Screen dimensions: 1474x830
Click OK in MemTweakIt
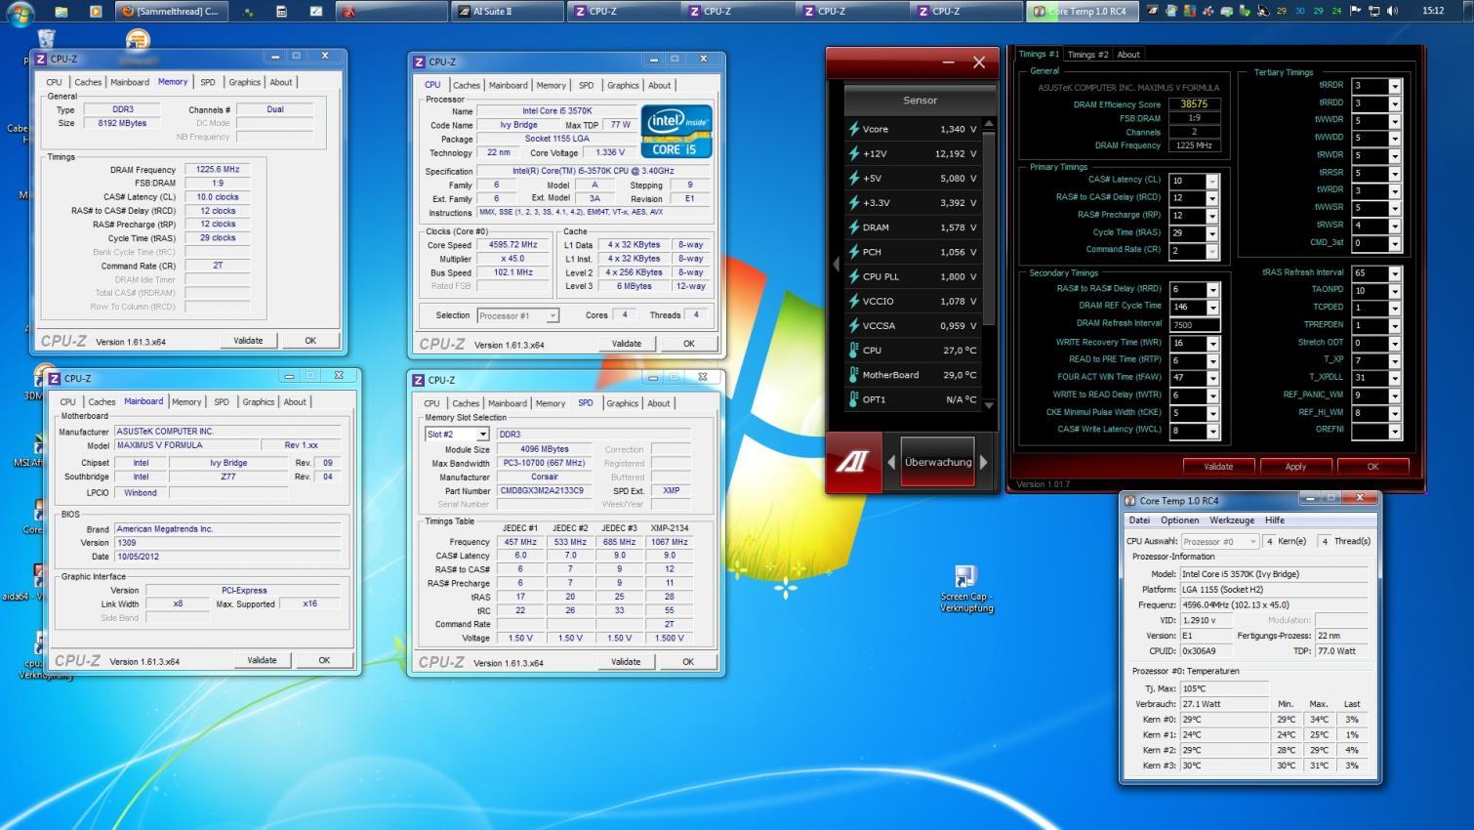(x=1372, y=467)
